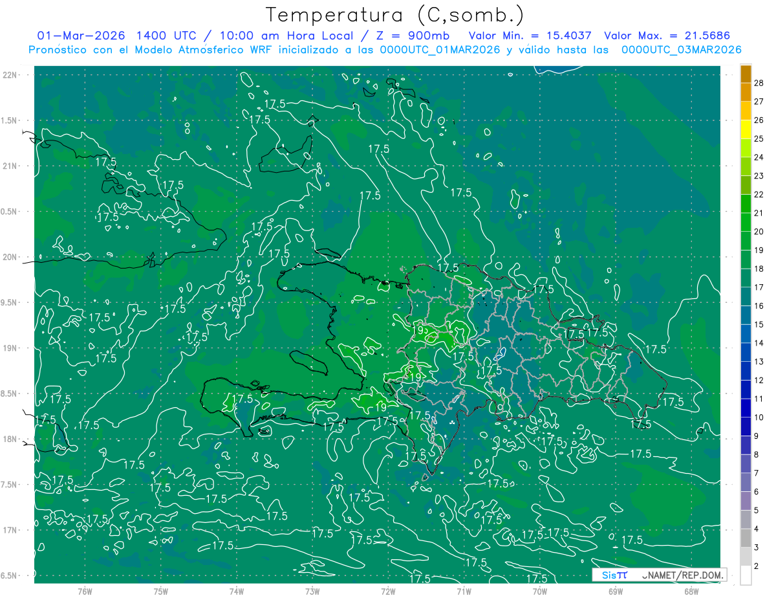Click the '16' color scale label

click(x=759, y=306)
